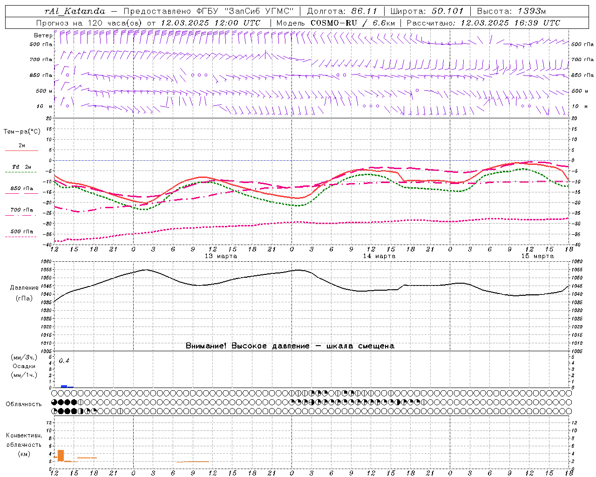Click the tall orange convective cloud bar
Image resolution: width=596 pixels, height=477 pixels.
[x=61, y=456]
